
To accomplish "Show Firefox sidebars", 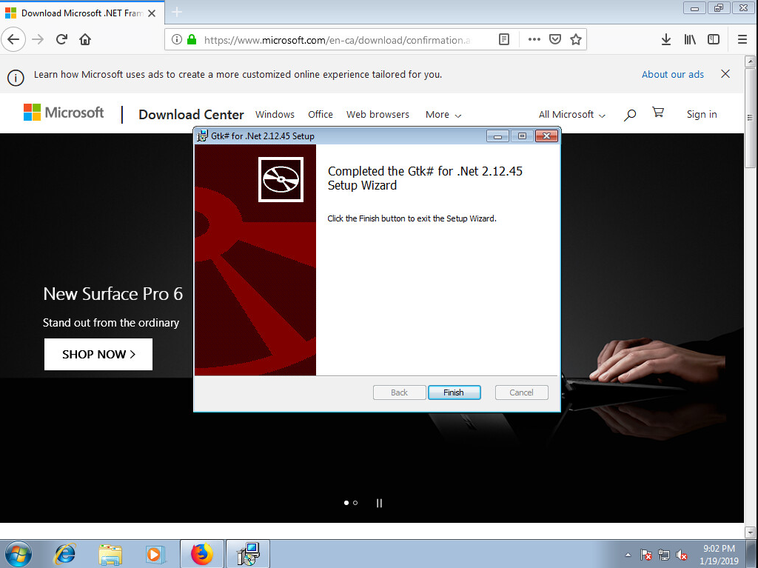I will tap(714, 40).
